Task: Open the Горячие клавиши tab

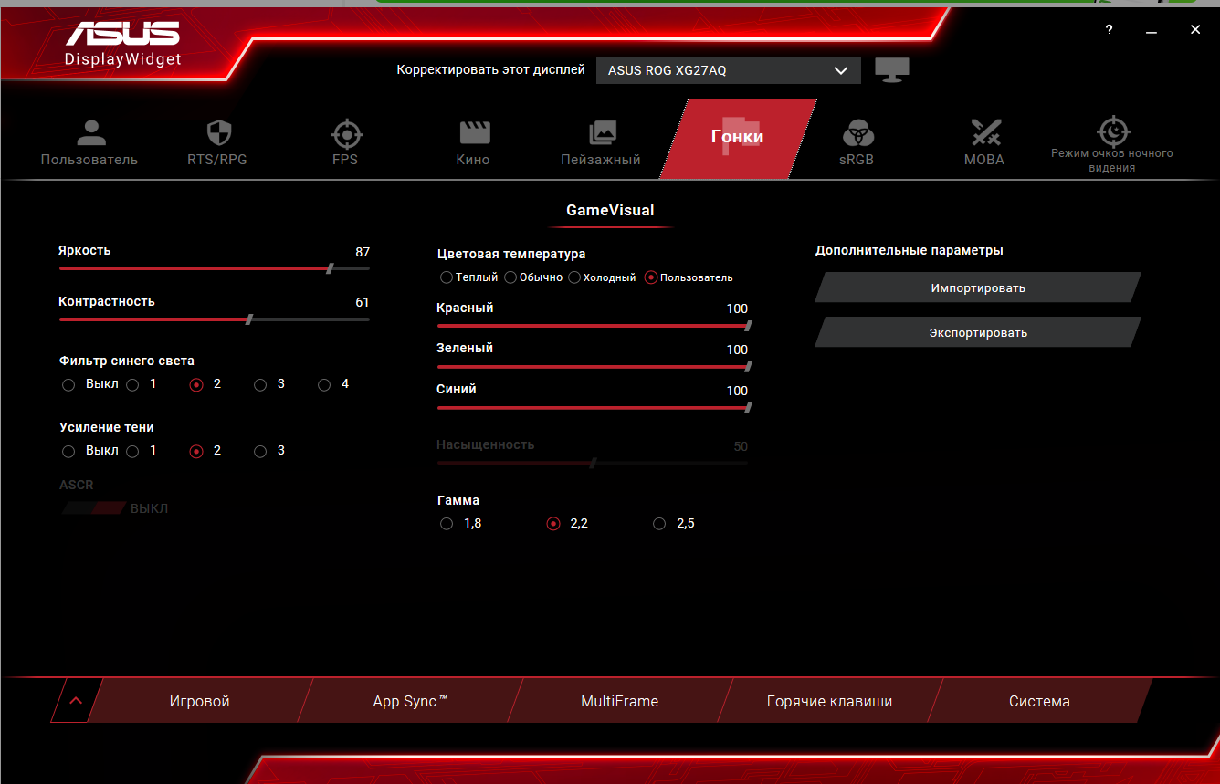Action: tap(829, 702)
